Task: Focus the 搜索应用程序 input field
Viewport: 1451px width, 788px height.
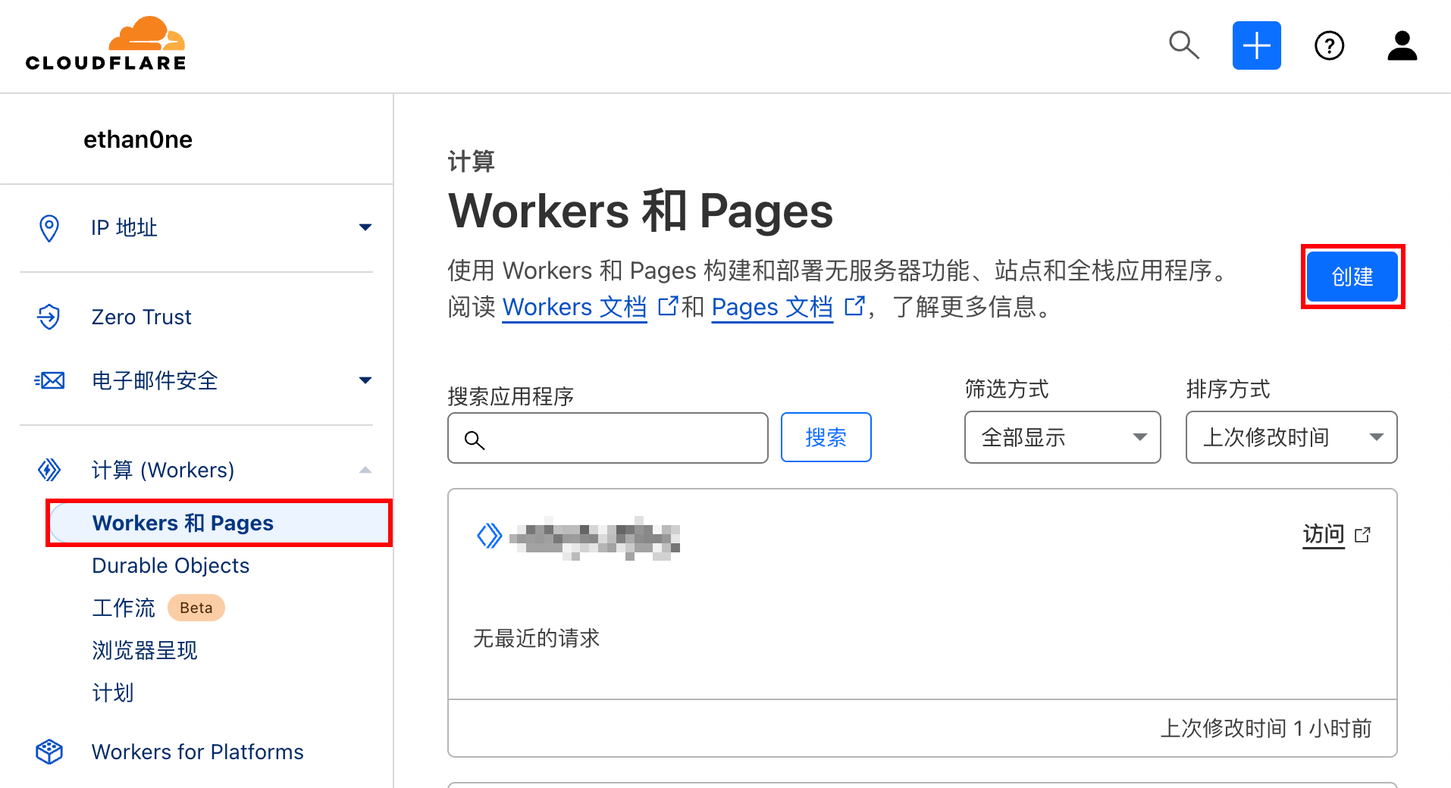Action: point(608,438)
